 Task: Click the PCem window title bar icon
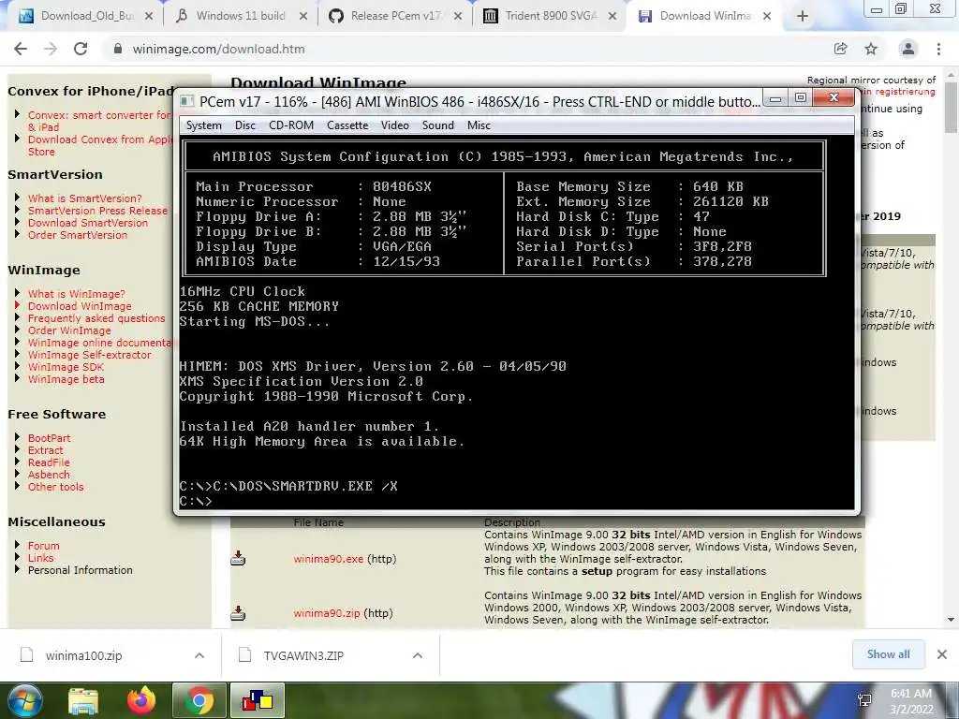[x=187, y=101]
